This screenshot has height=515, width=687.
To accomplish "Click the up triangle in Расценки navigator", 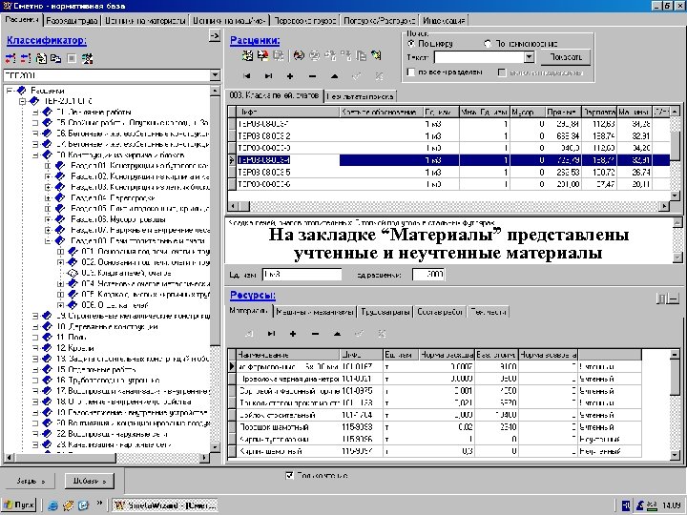I will pyautogui.click(x=334, y=75).
